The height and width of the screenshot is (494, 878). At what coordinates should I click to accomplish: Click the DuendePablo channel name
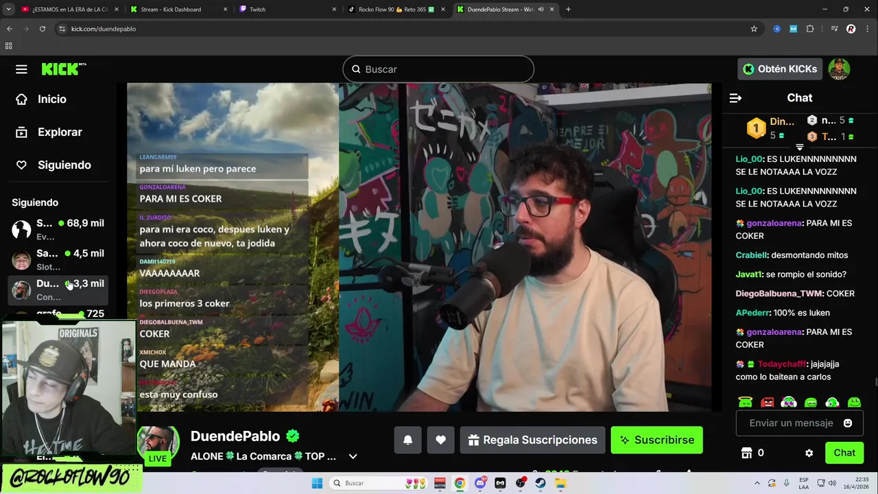(235, 436)
